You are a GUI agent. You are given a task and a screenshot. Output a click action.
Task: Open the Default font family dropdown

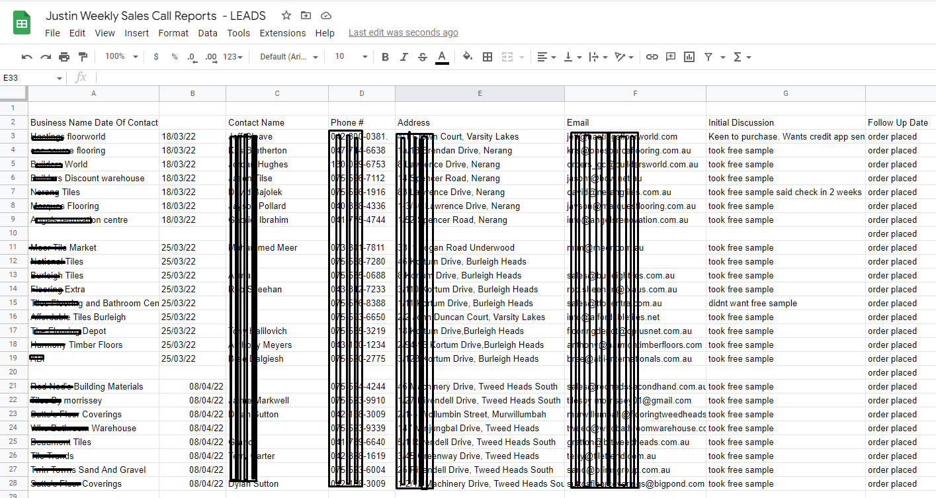click(x=289, y=57)
